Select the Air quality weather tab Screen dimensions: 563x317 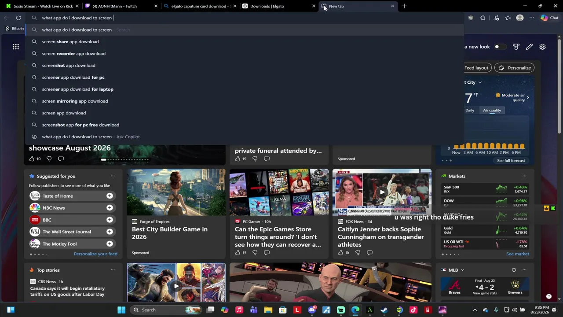[492, 110]
